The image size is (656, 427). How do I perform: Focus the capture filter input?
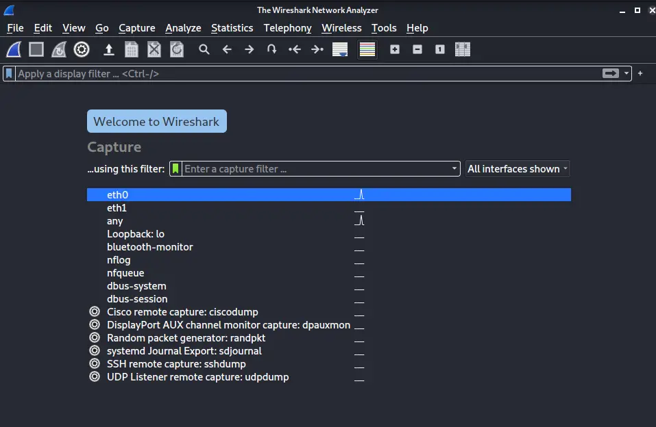point(316,169)
